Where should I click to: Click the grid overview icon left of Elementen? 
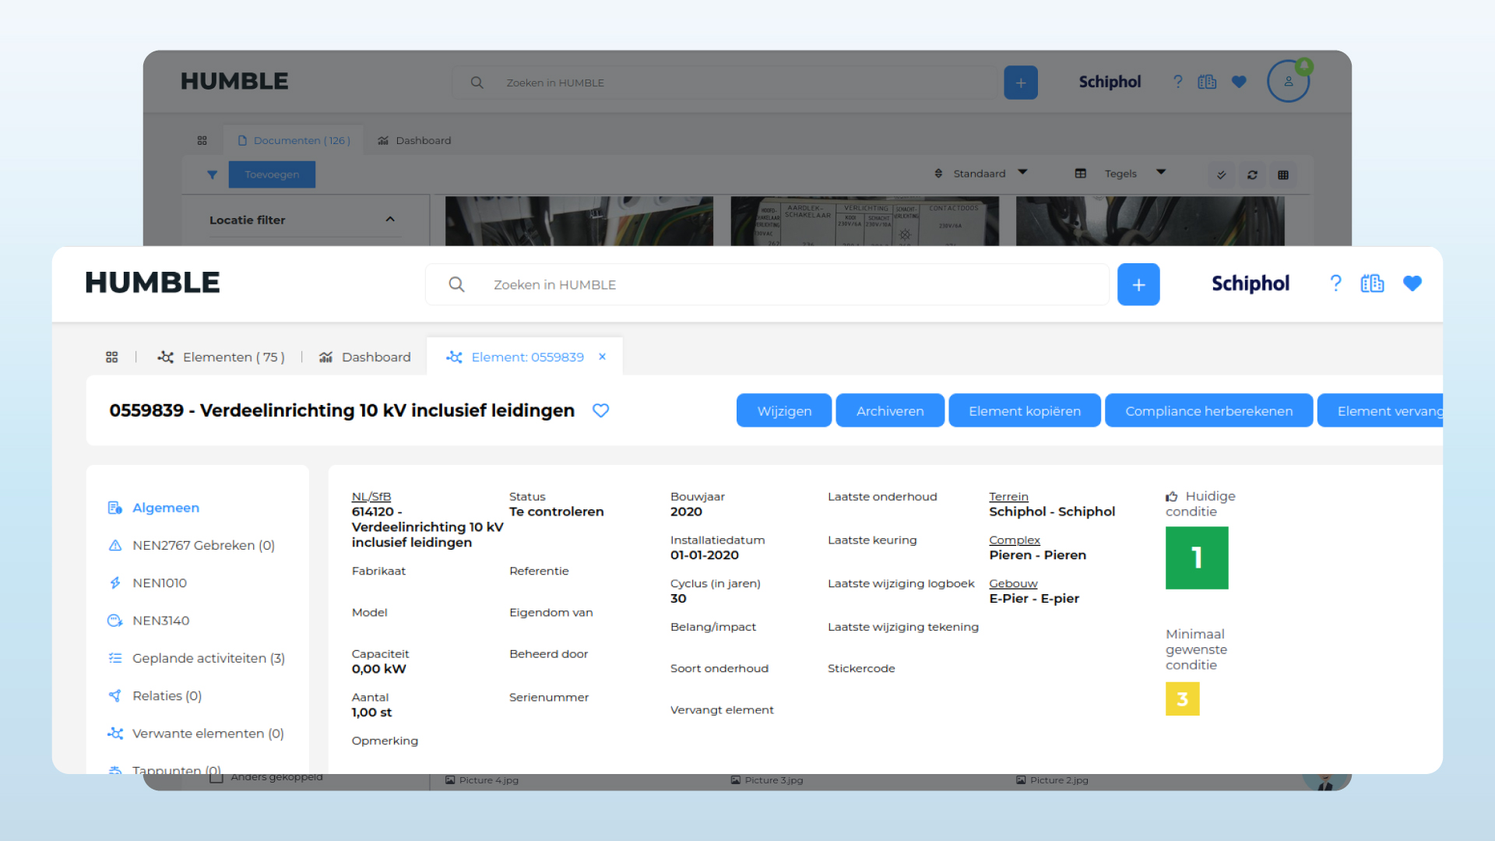tap(112, 357)
